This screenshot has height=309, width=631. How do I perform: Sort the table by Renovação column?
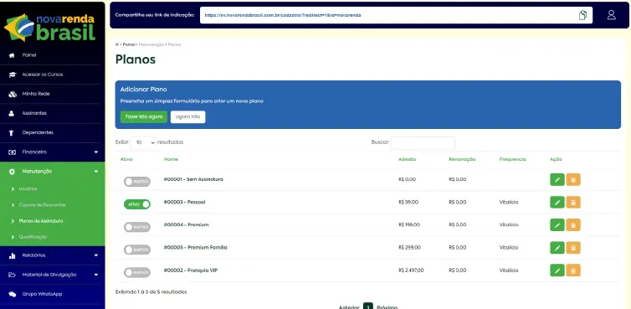point(462,160)
